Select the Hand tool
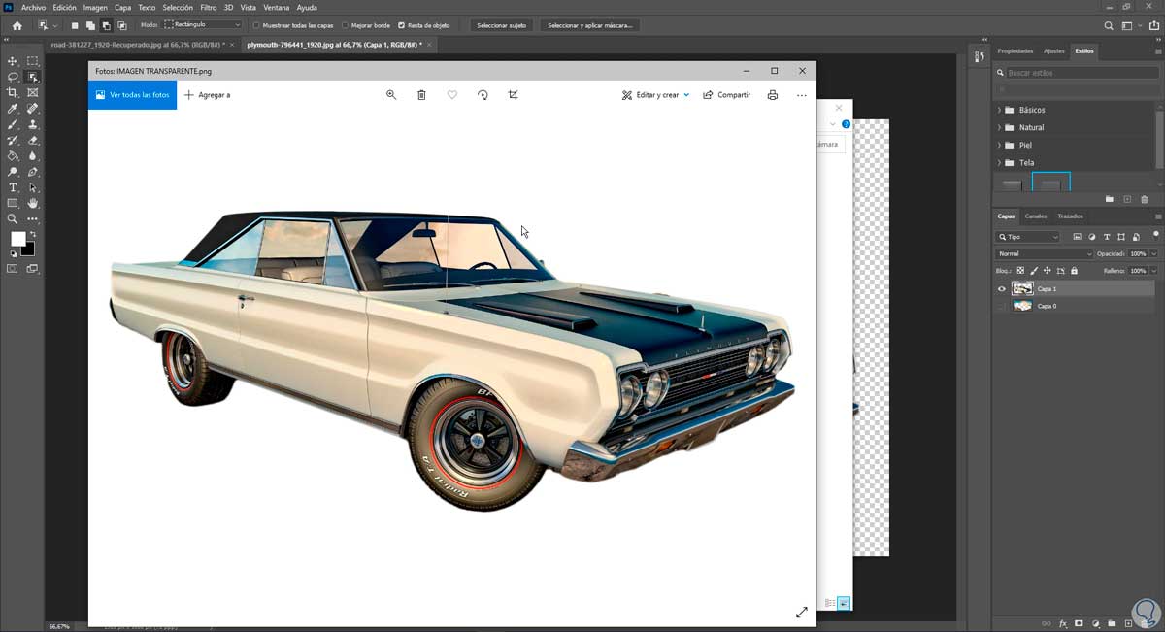The height and width of the screenshot is (632, 1165). coord(33,203)
